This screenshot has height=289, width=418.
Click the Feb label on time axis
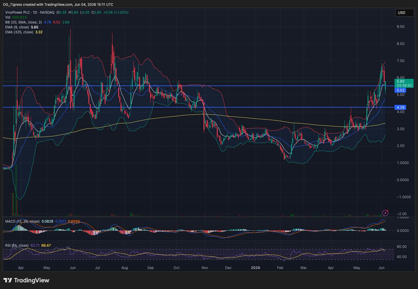coord(280,268)
